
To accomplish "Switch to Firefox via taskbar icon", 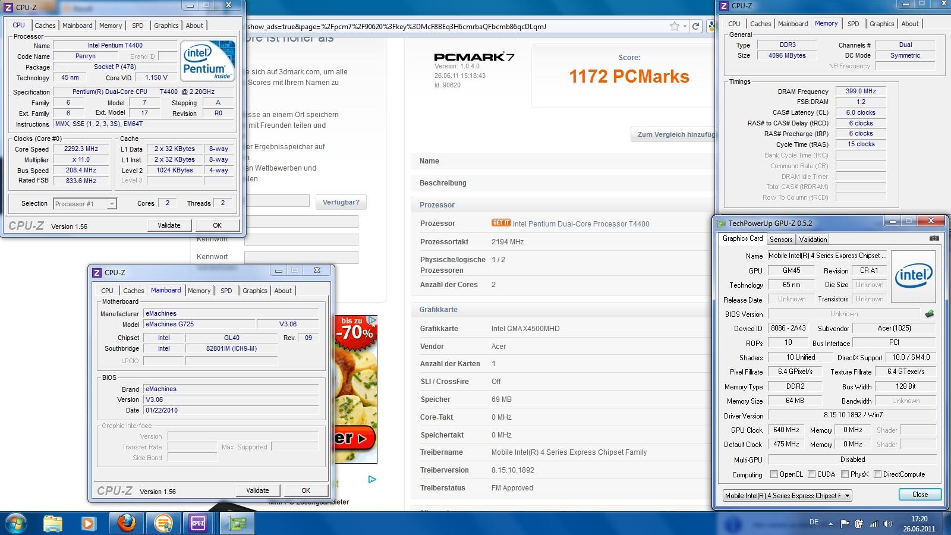I will 126,524.
